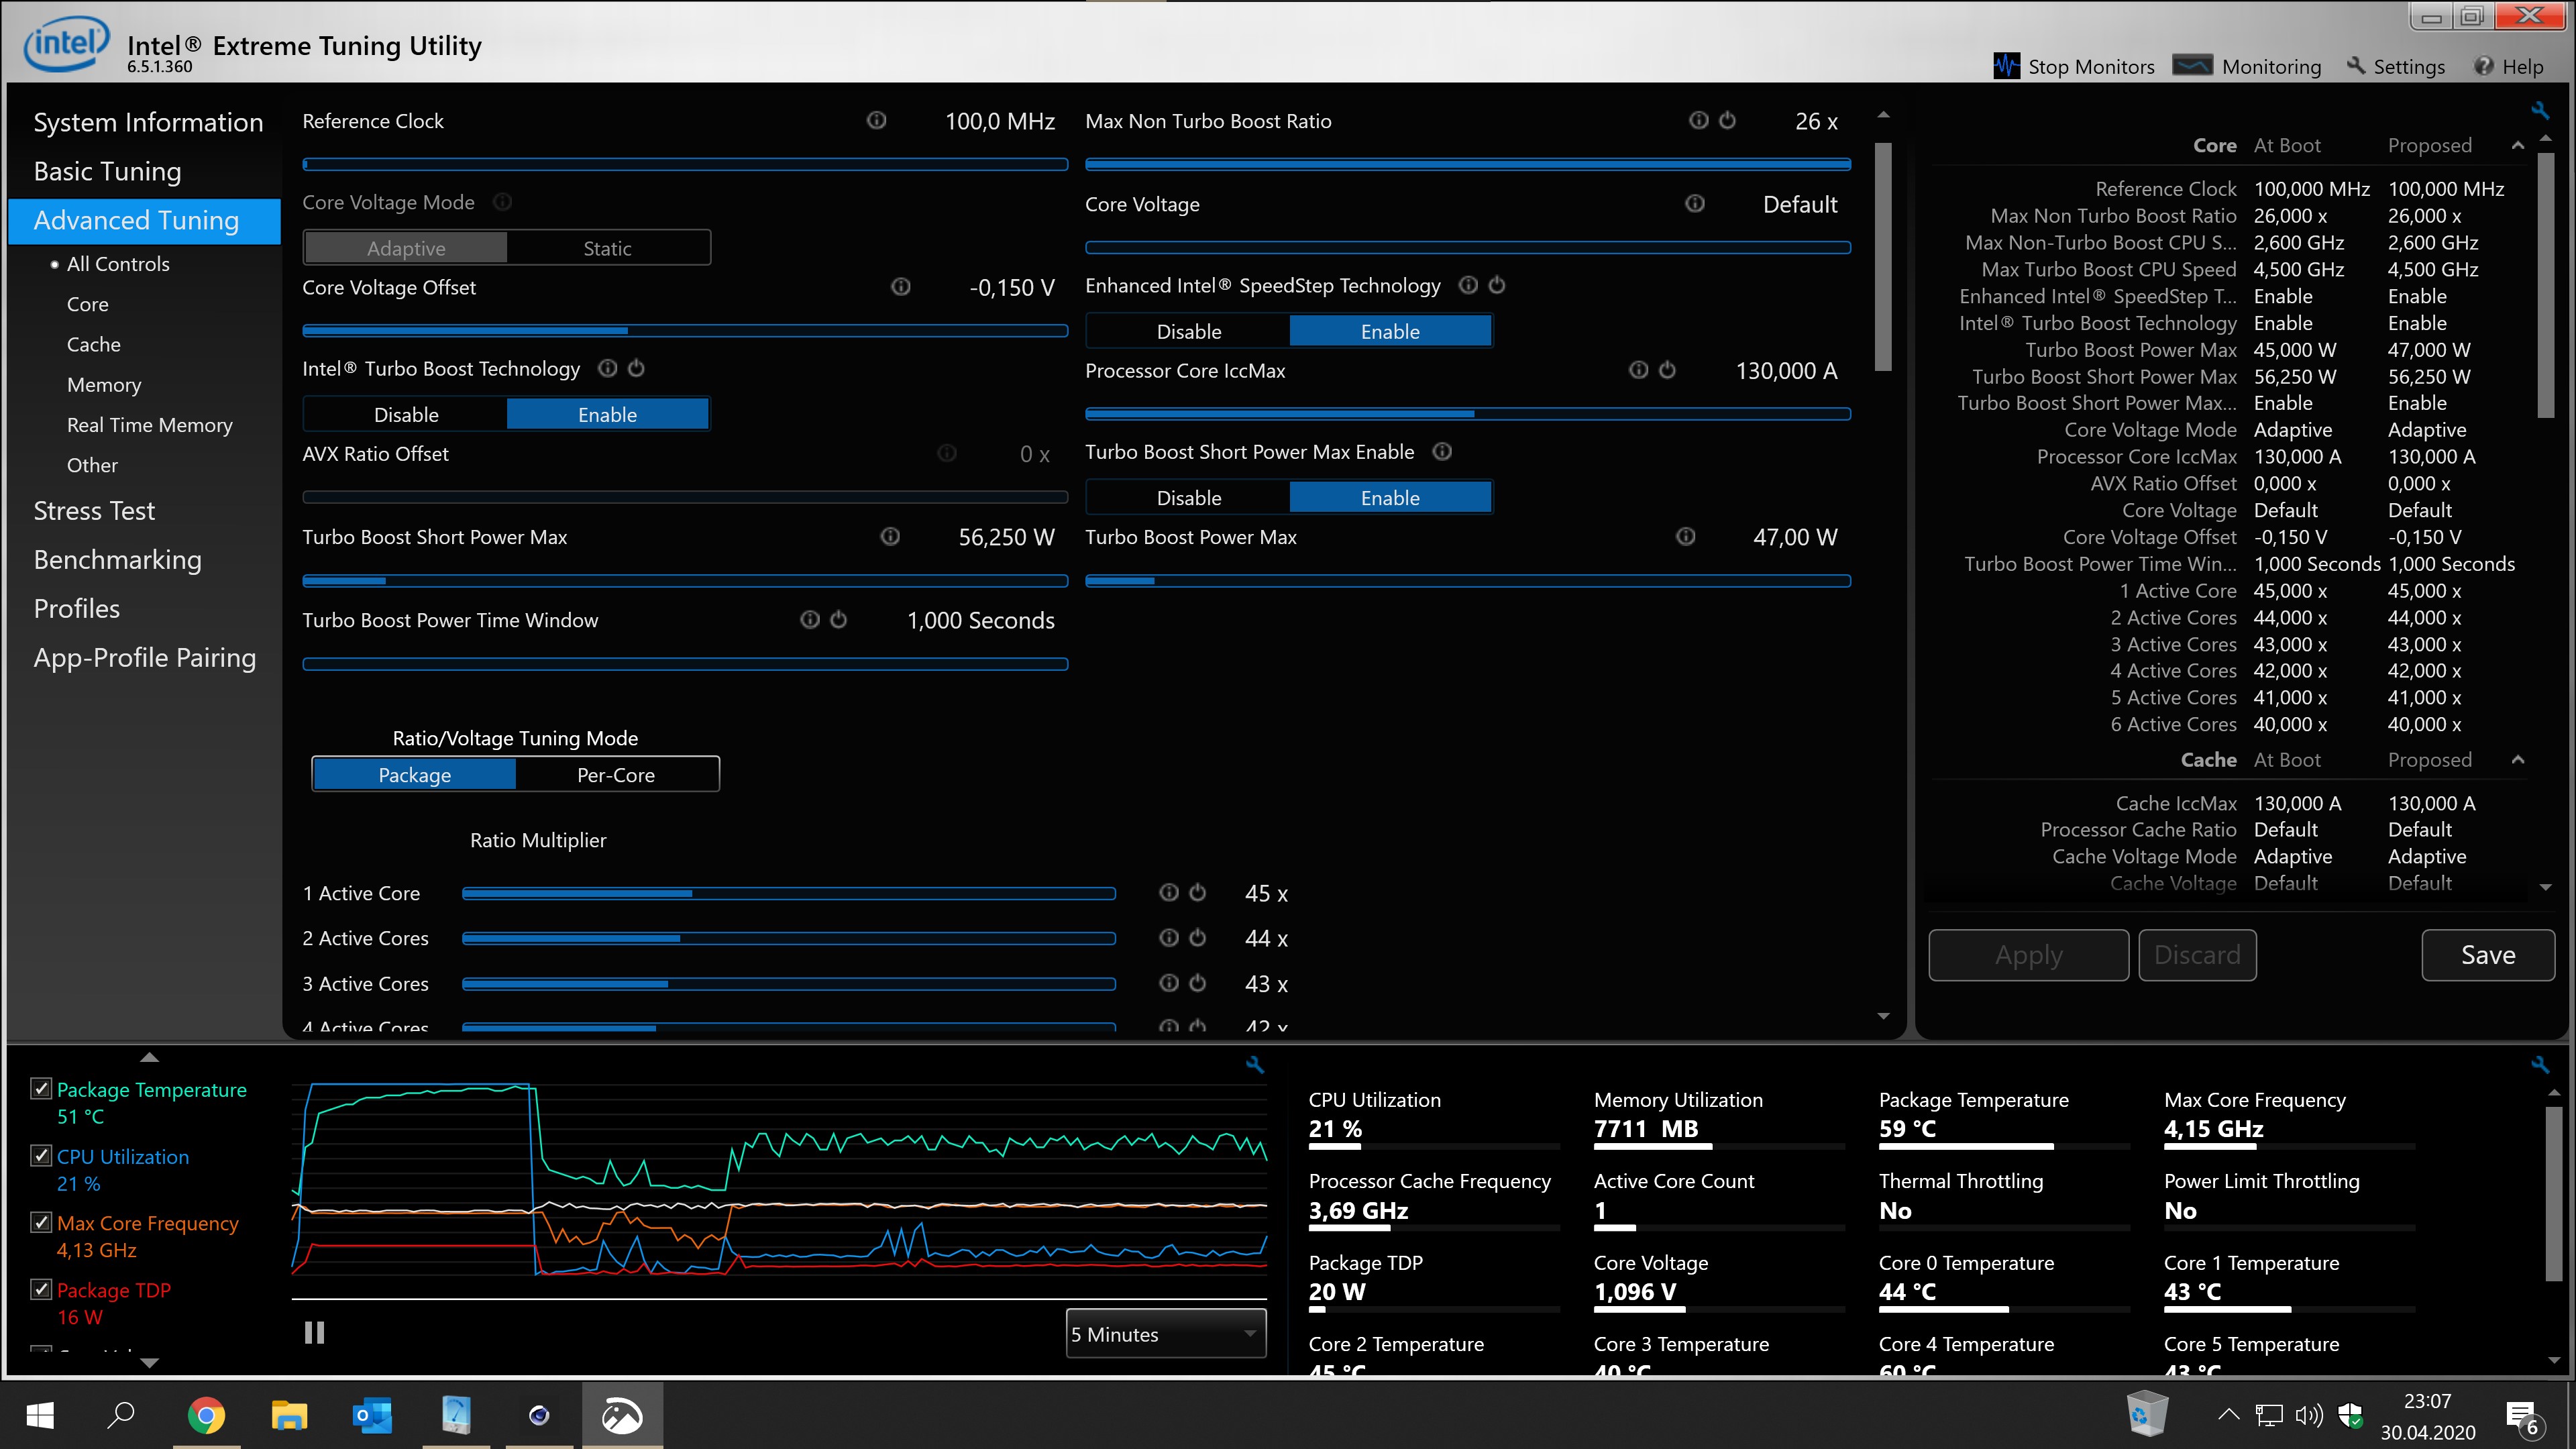Open System Information section

pos(148,122)
